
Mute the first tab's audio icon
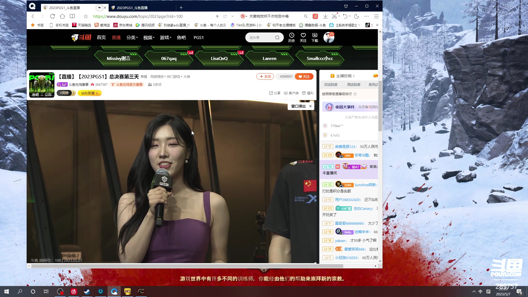tap(99, 7)
